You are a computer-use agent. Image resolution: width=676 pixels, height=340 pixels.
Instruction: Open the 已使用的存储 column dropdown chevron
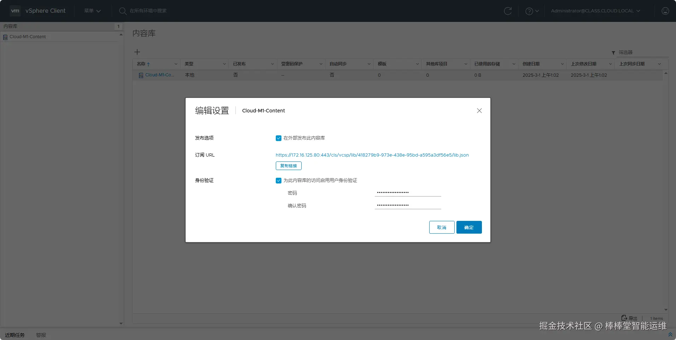pyautogui.click(x=514, y=64)
